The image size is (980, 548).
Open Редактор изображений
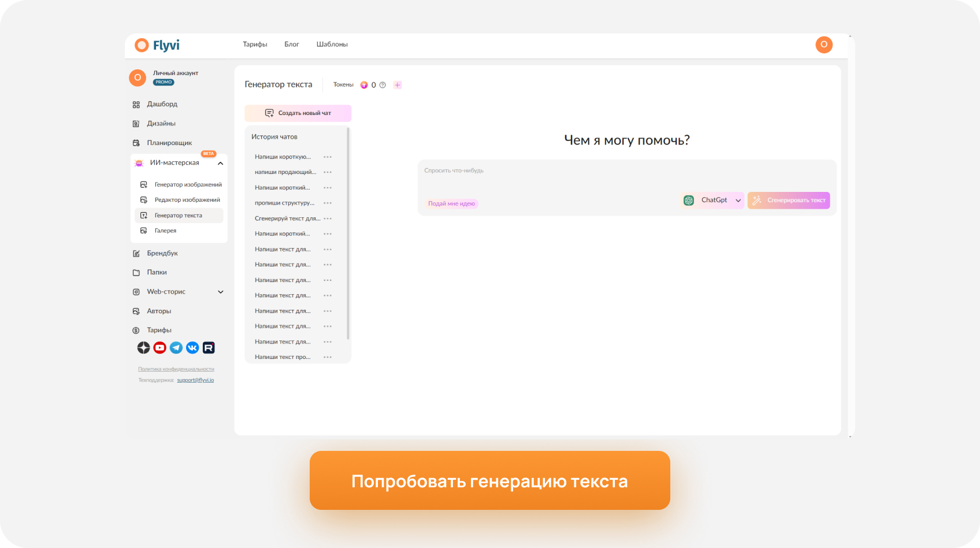[x=180, y=200]
